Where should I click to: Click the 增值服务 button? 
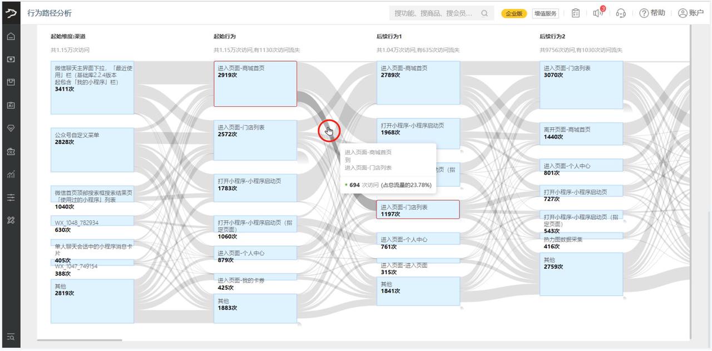click(545, 13)
